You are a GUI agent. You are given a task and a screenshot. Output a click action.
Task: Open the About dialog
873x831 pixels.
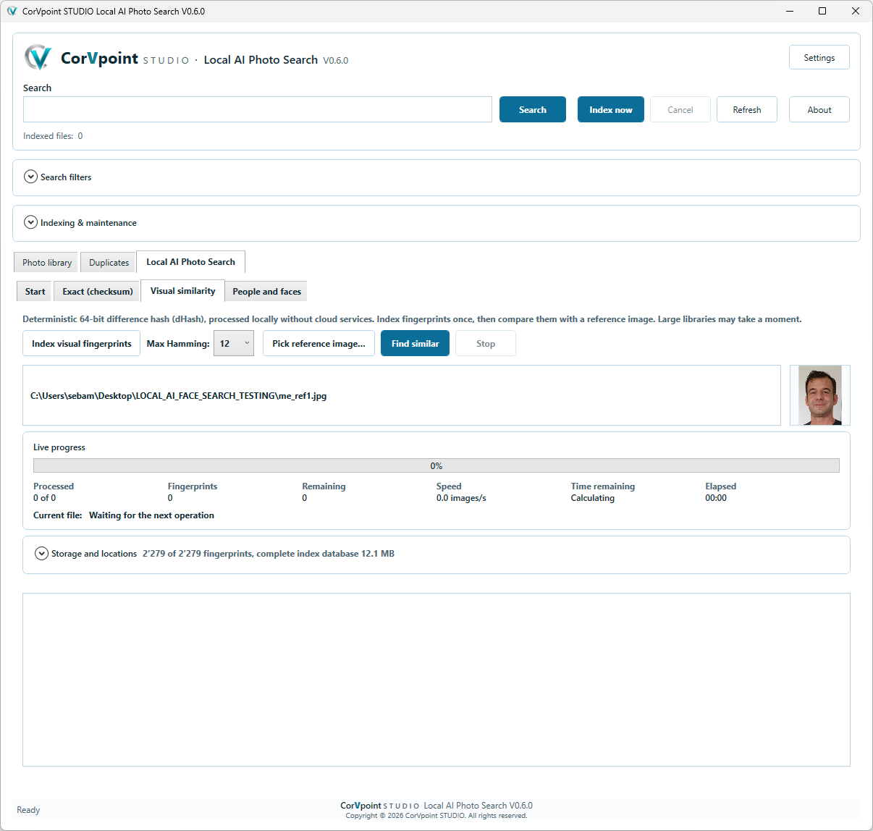(819, 110)
